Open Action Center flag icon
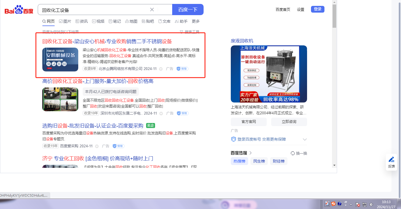401x209 pixels. [358, 204]
